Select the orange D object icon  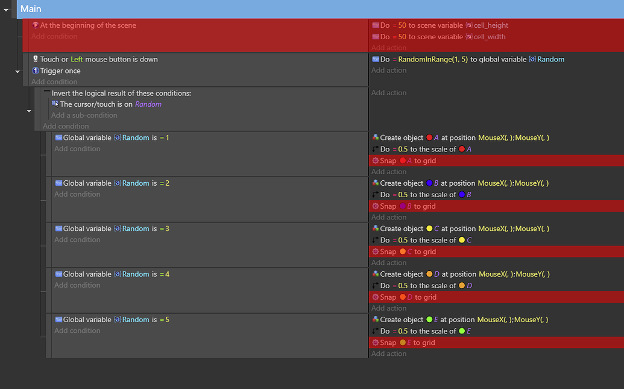430,274
